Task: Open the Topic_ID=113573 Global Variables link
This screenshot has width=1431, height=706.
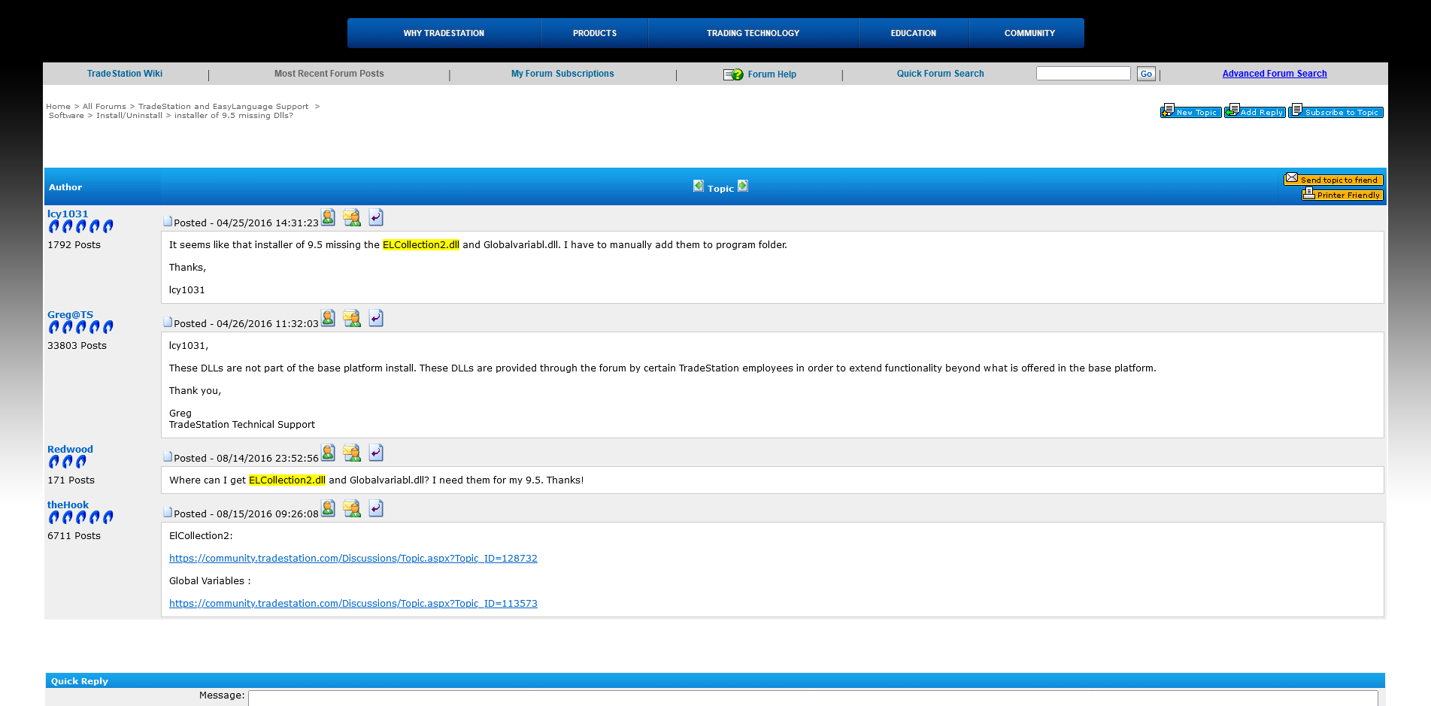Action: [x=353, y=604]
